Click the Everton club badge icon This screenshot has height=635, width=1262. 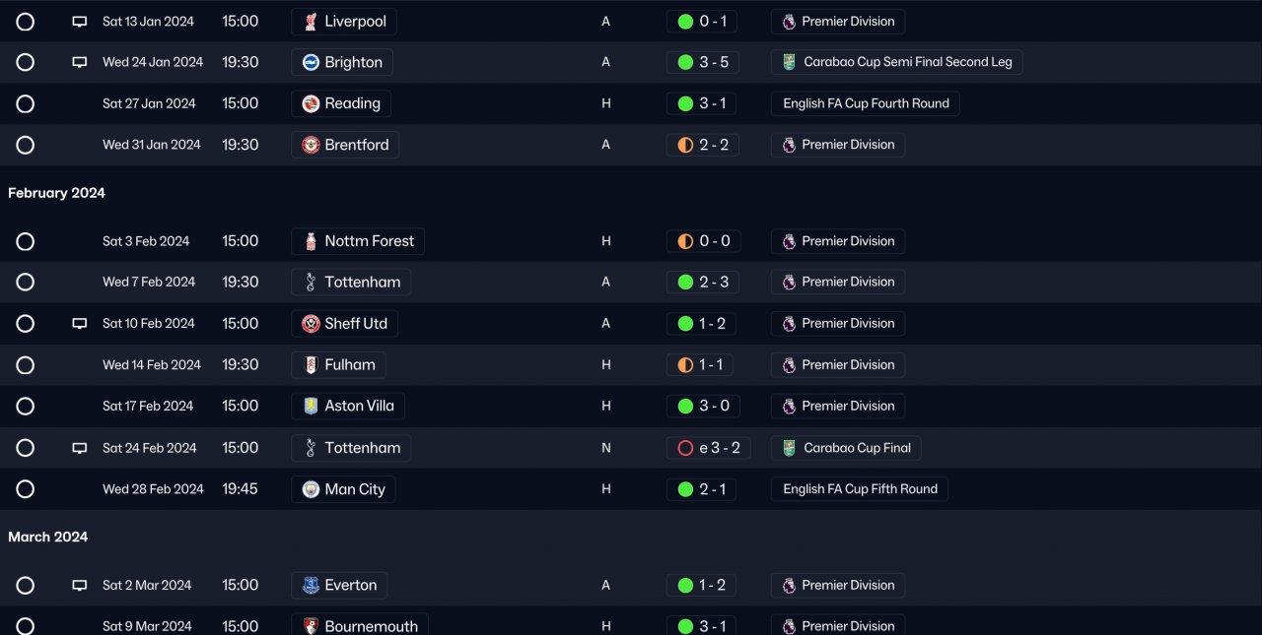pos(311,586)
